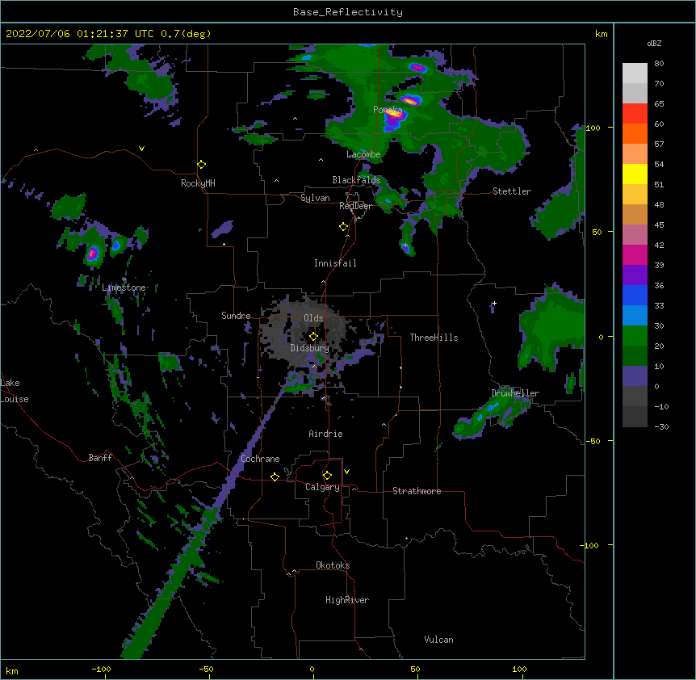
Task: Select the ThreeHills label
Action: point(434,338)
